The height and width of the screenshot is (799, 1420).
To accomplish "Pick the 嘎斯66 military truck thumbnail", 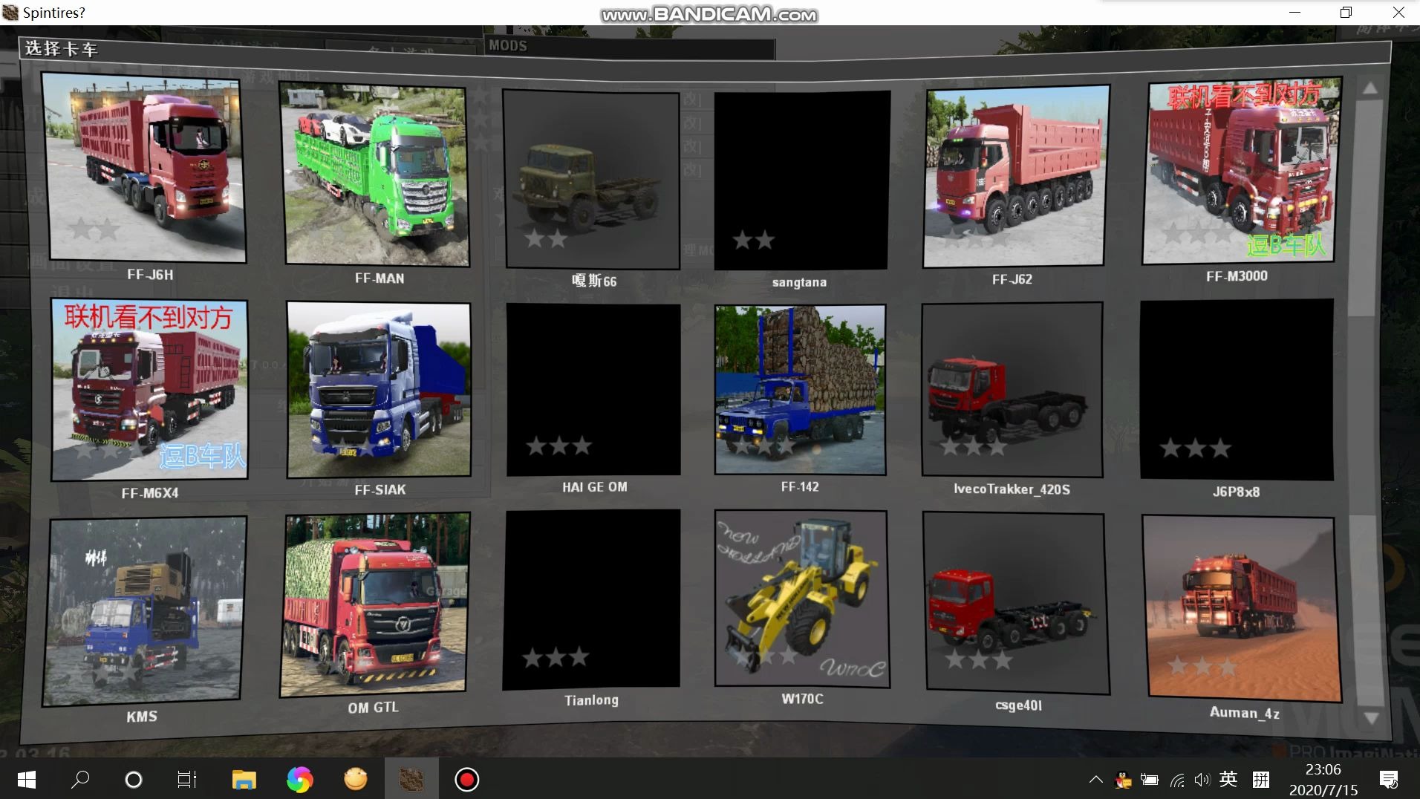I will pyautogui.click(x=592, y=179).
